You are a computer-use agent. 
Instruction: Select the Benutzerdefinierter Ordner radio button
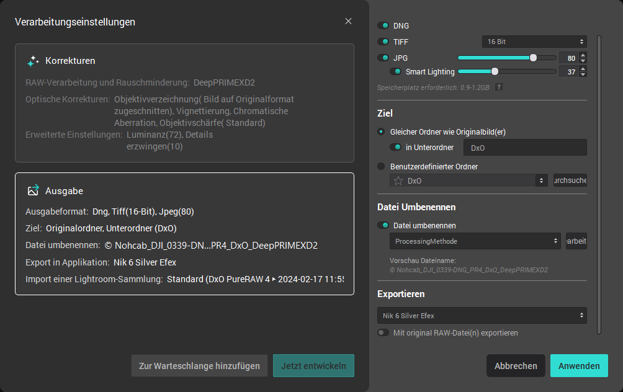coord(381,166)
